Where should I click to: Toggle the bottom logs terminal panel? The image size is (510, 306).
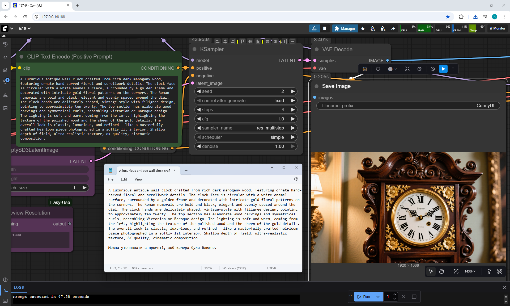pyautogui.click(x=5, y=290)
